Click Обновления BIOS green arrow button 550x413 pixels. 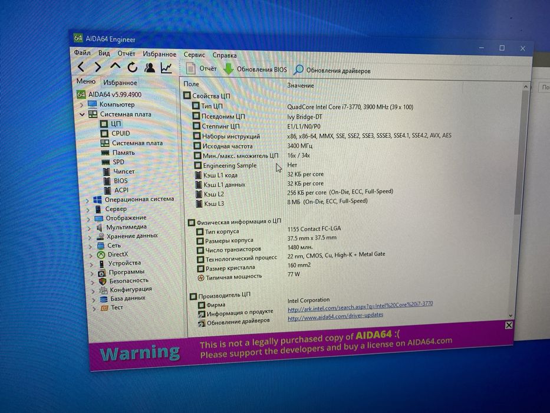tap(255, 69)
